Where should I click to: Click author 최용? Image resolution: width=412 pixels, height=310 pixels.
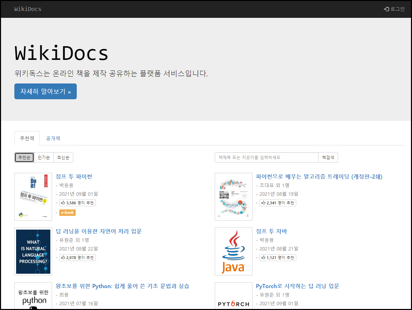64,295
